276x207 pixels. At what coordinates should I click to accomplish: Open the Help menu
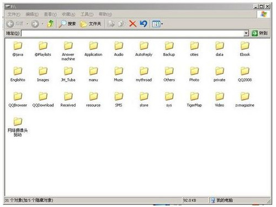105,14
